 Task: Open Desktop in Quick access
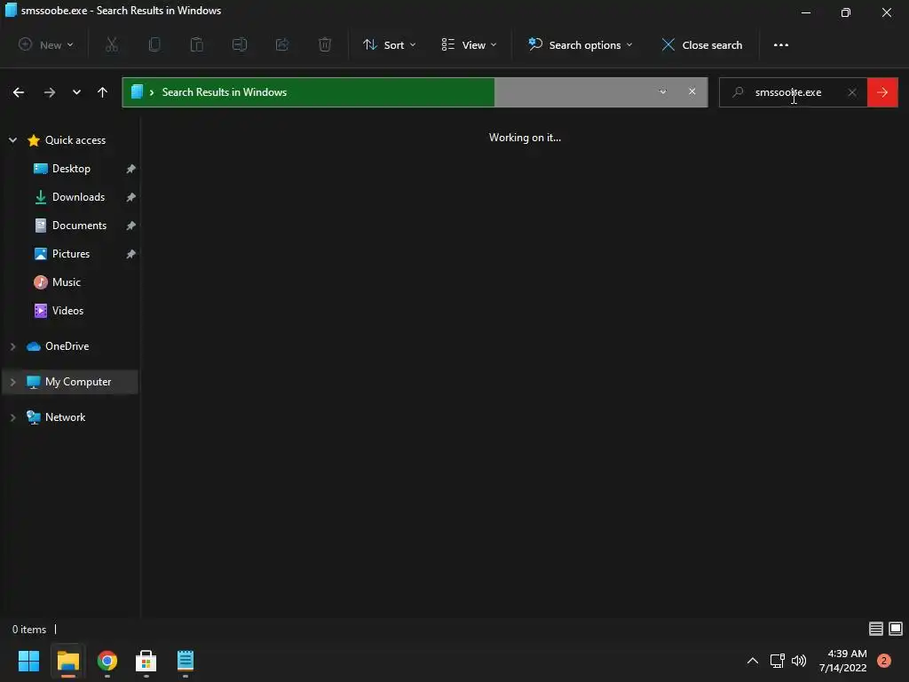[71, 168]
